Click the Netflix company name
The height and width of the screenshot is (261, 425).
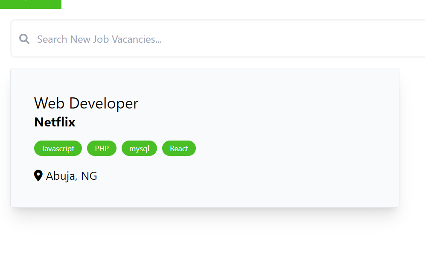55,122
